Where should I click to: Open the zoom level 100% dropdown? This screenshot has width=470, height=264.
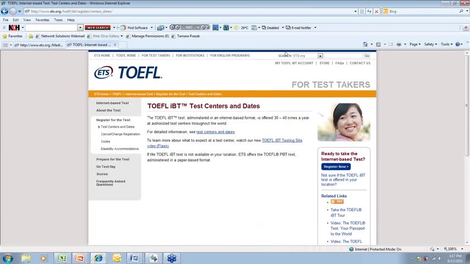[462, 249]
